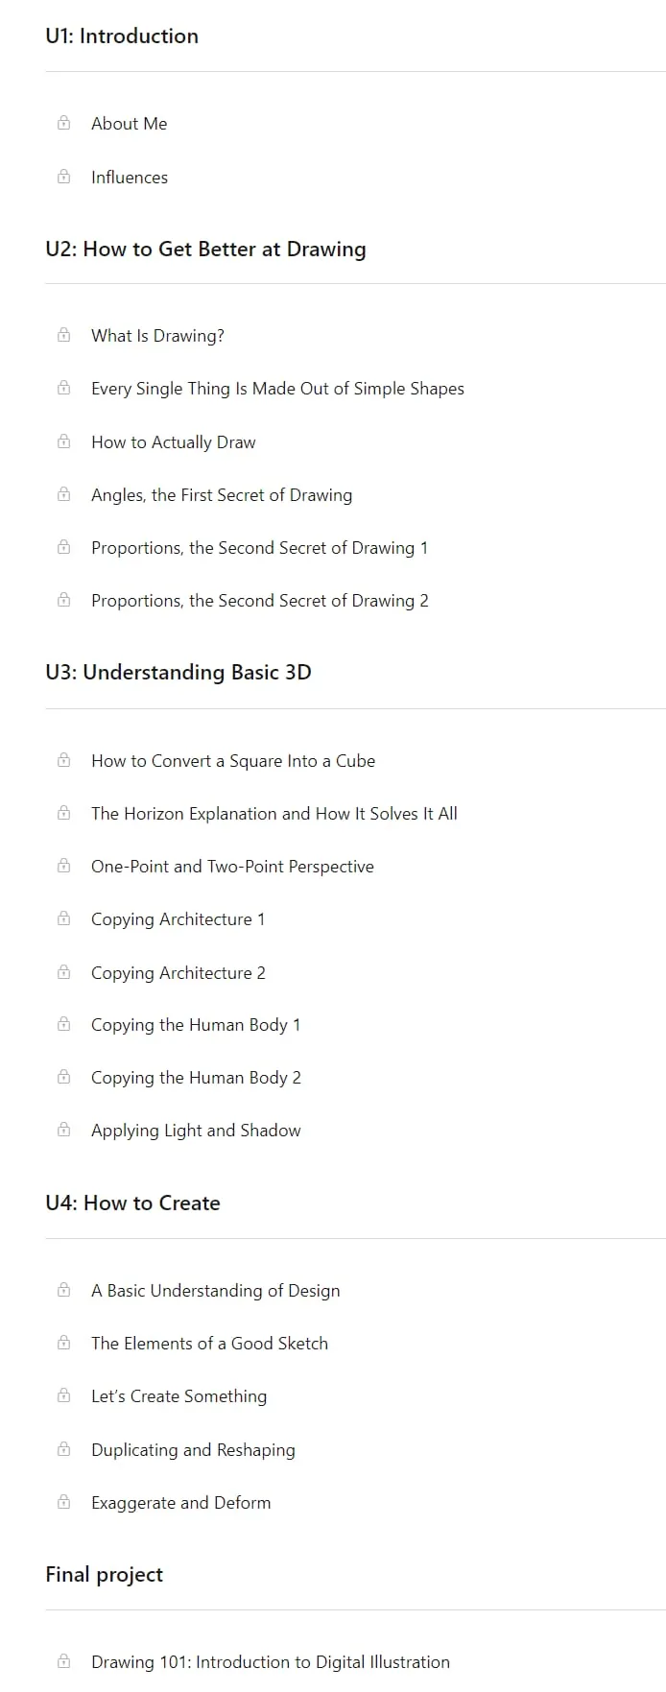
Task: Select the Final project heading
Action: click(104, 1575)
